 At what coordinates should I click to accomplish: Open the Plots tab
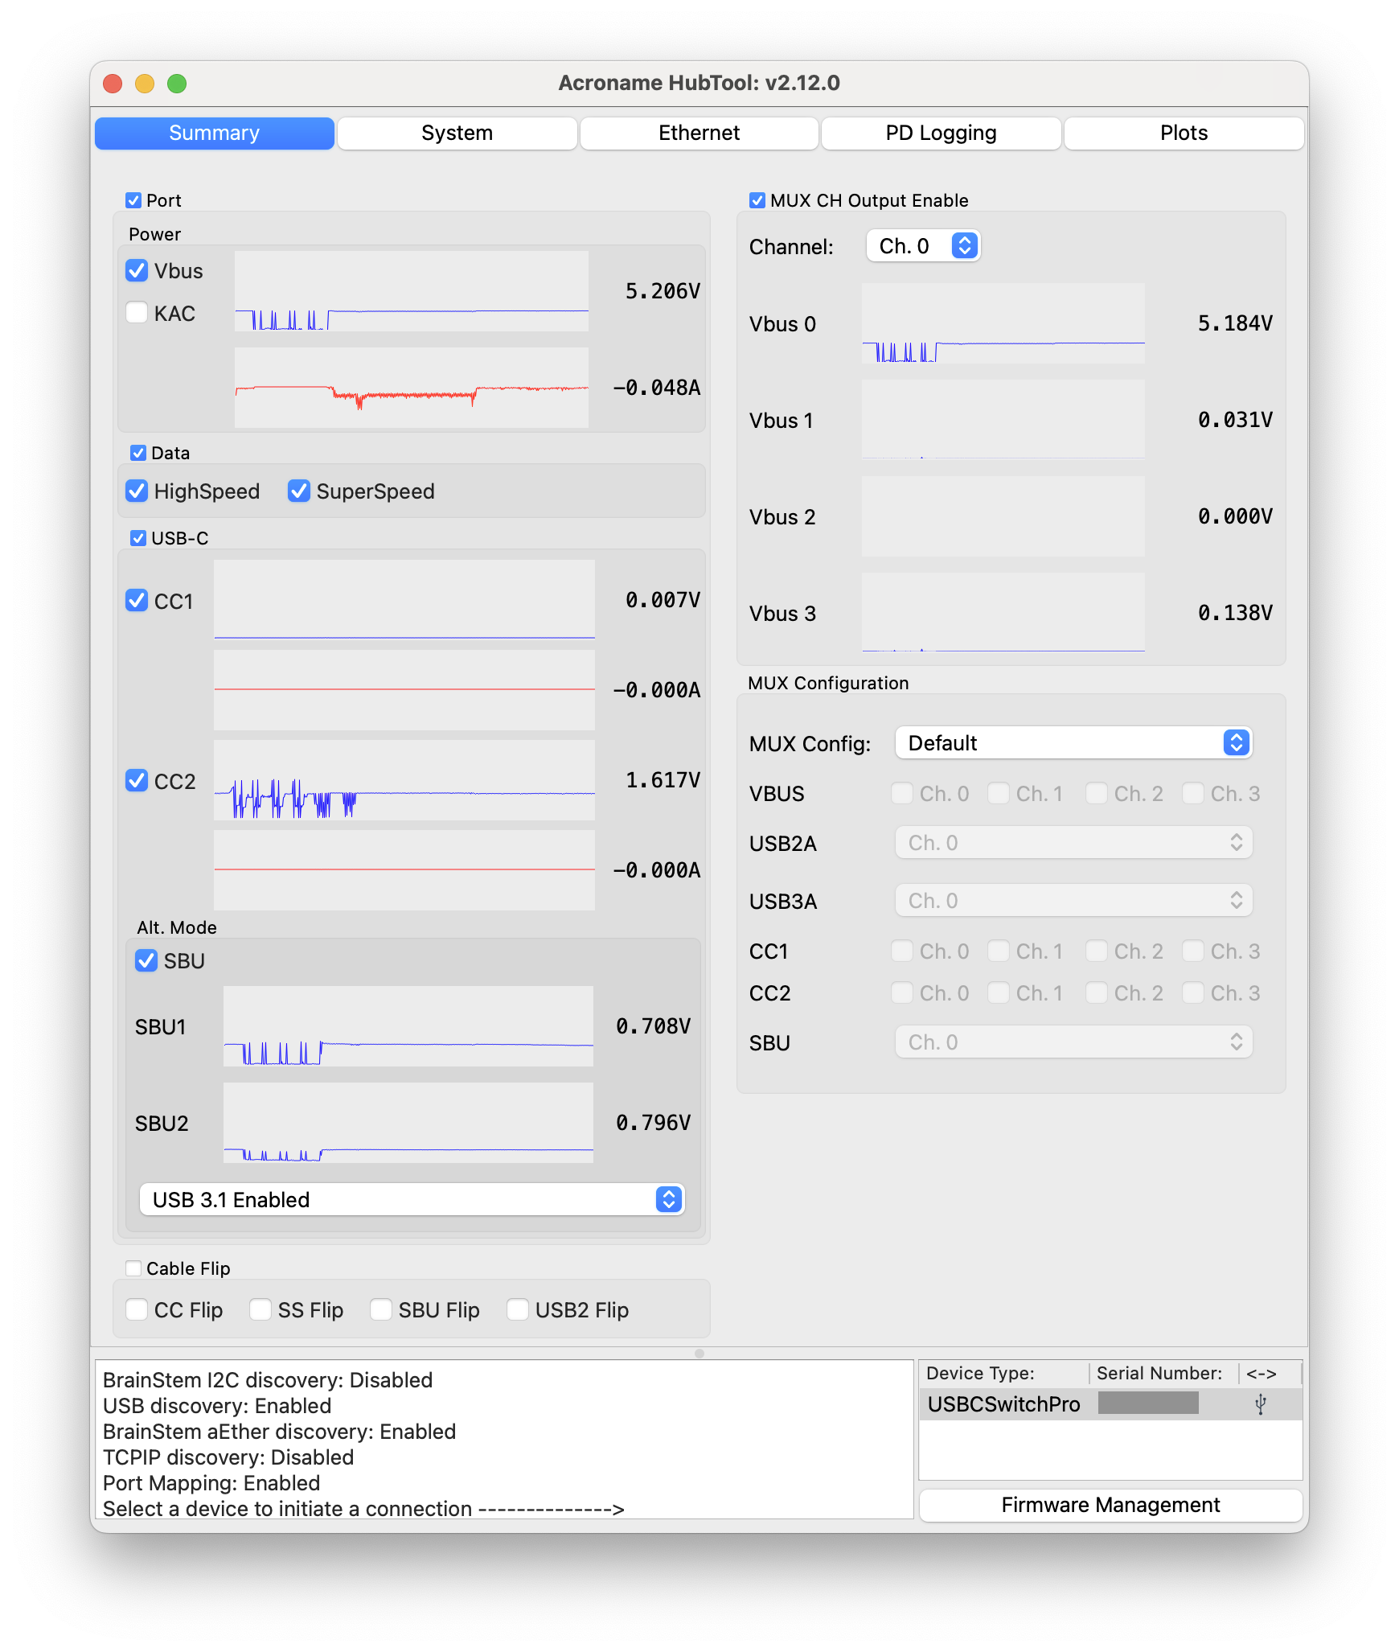(1184, 134)
